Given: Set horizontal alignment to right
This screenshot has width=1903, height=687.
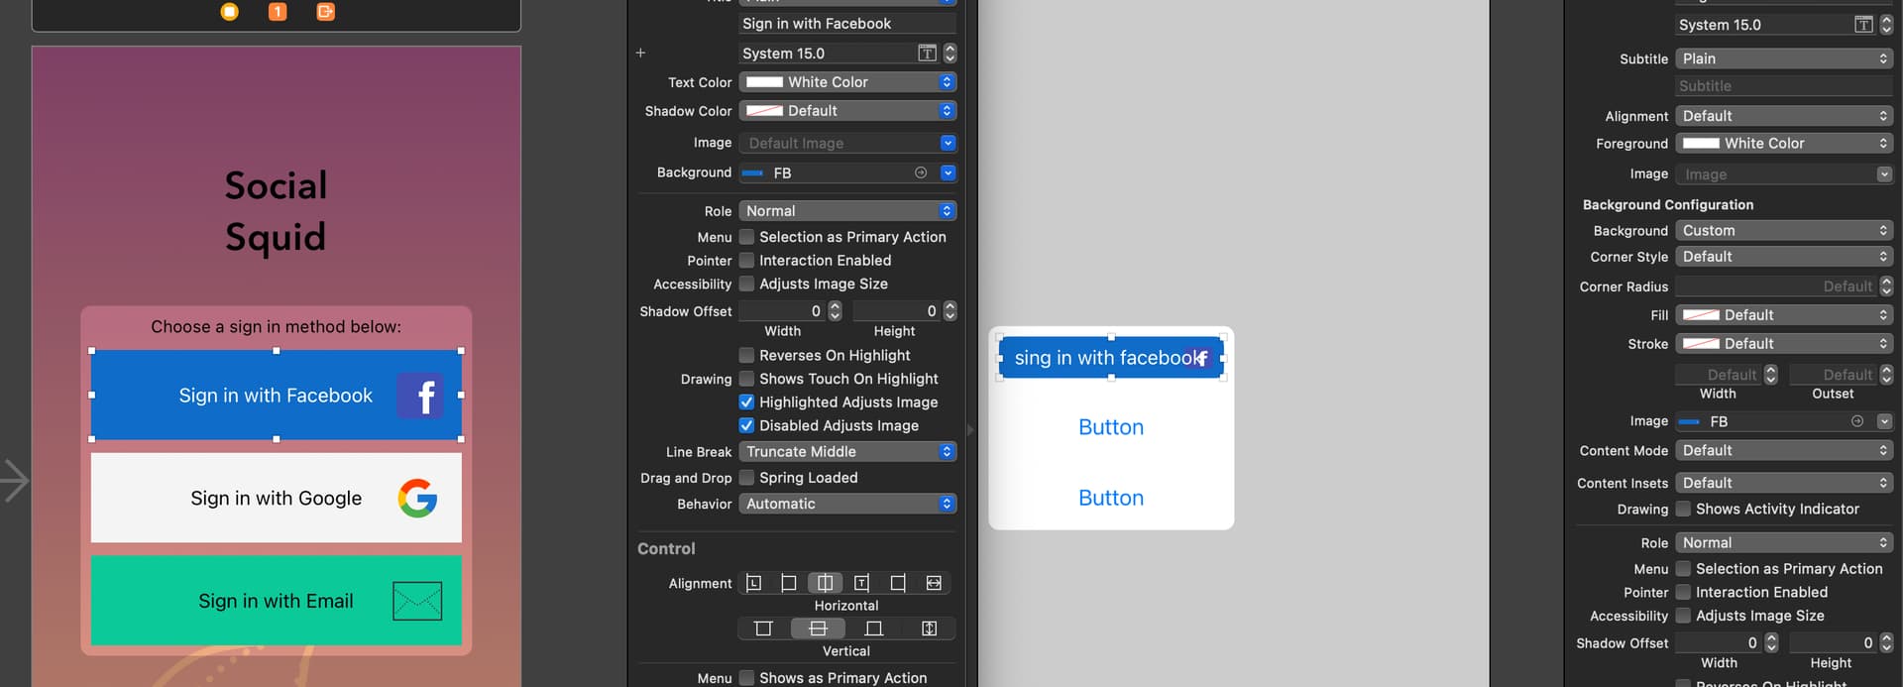Looking at the screenshot, I should coord(898,583).
